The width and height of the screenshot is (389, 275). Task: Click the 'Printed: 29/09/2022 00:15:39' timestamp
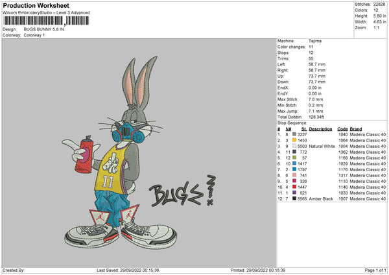[258, 270]
